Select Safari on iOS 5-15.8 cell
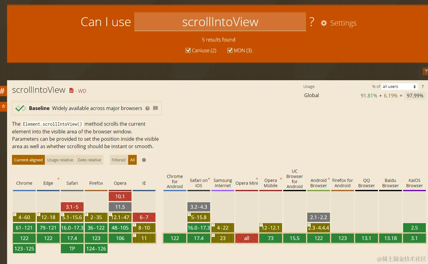428x264 pixels. 199,217
